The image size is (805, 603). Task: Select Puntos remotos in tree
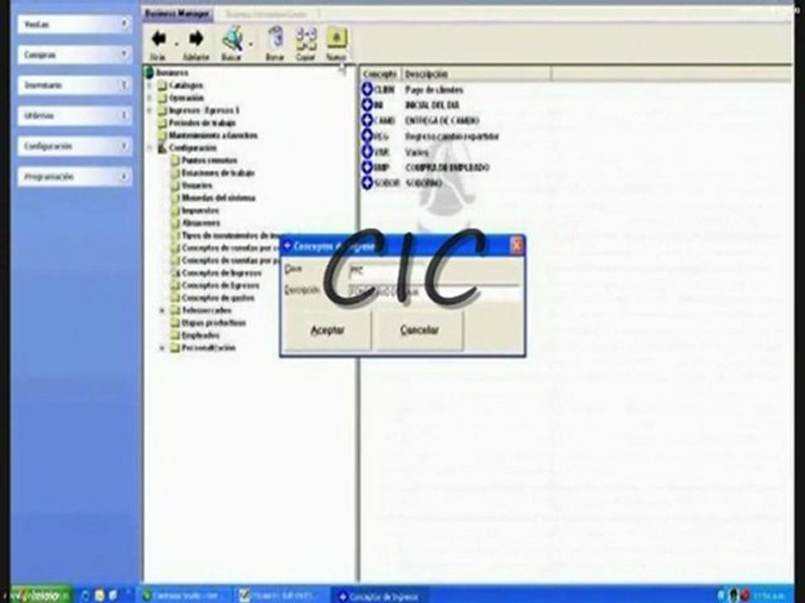tap(210, 161)
